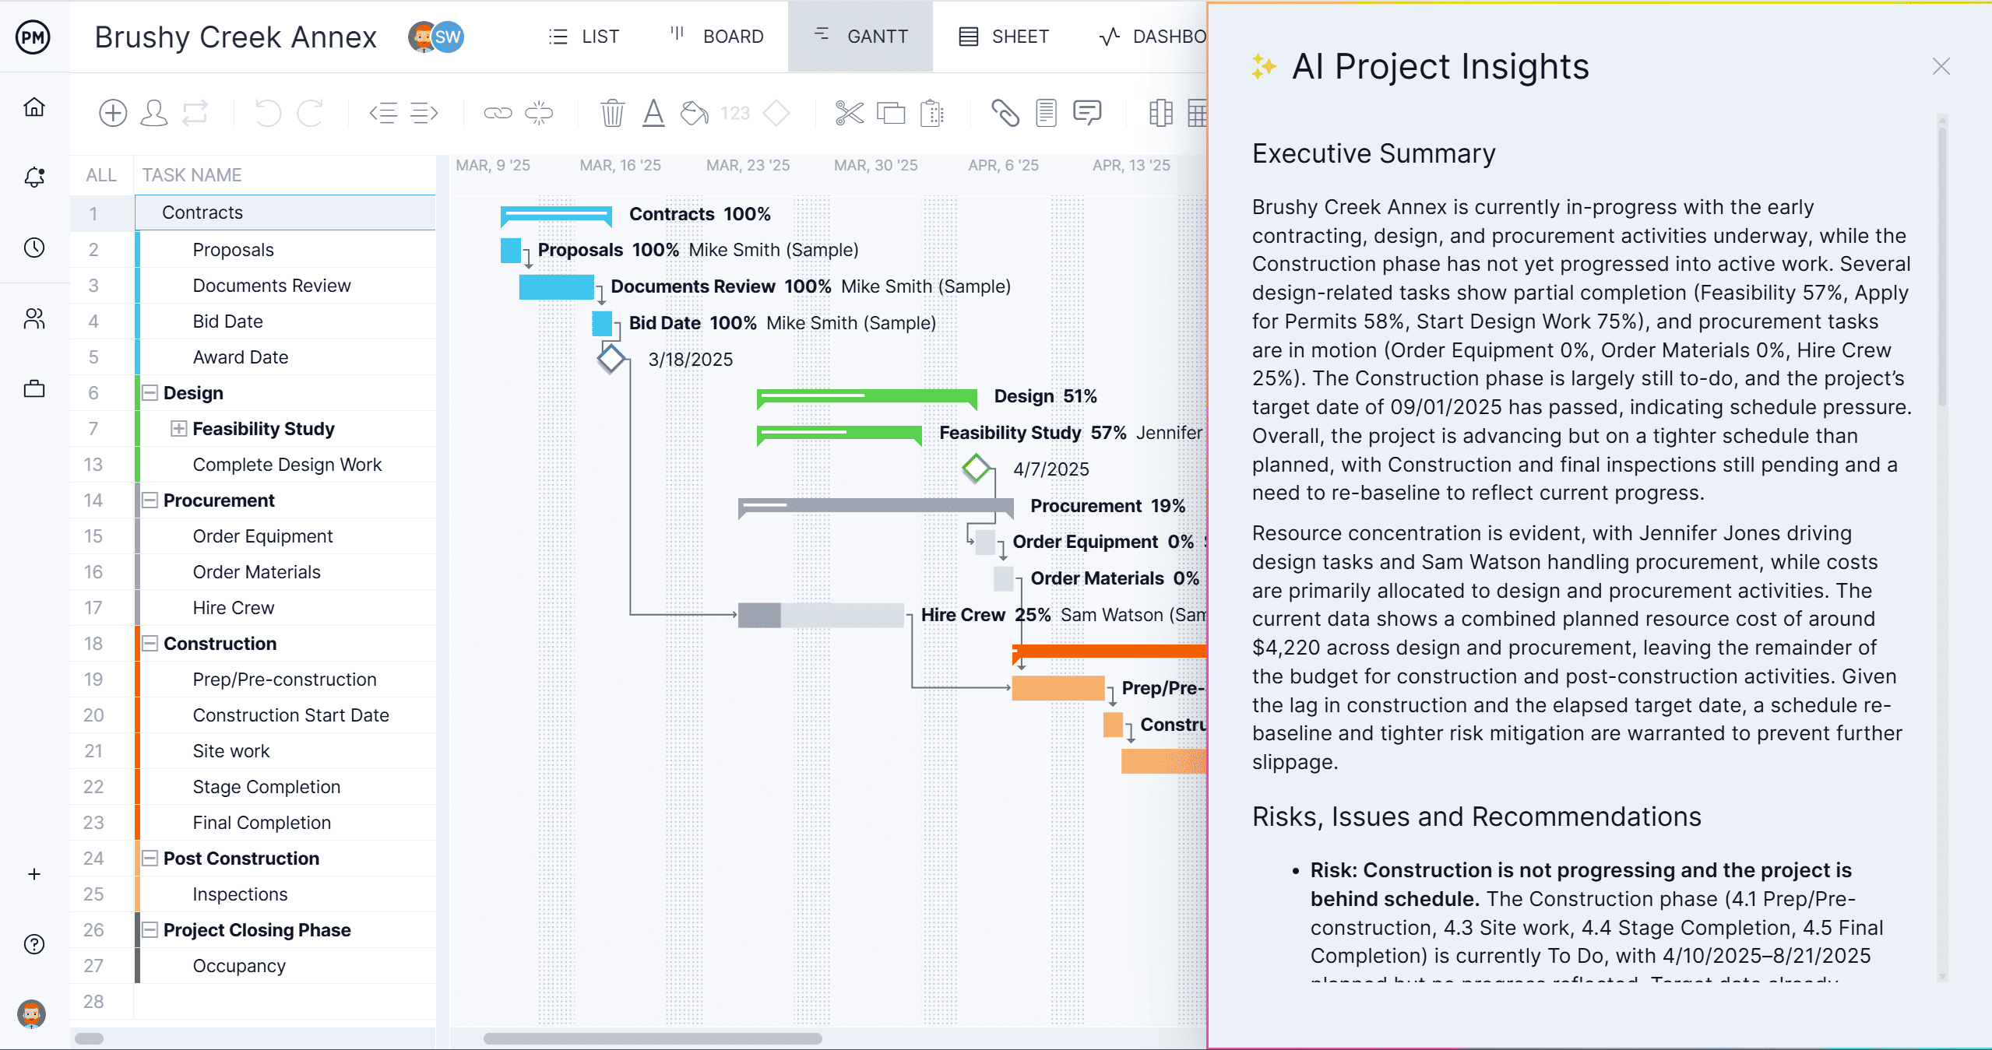Select the Hire Crew task row
This screenshot has width=1992, height=1050.
tap(234, 608)
